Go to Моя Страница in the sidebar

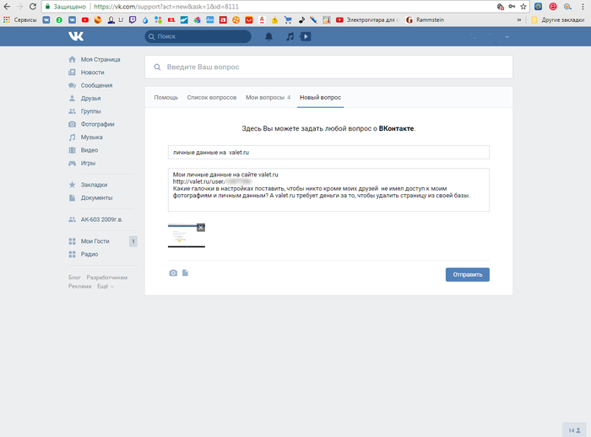(x=100, y=60)
